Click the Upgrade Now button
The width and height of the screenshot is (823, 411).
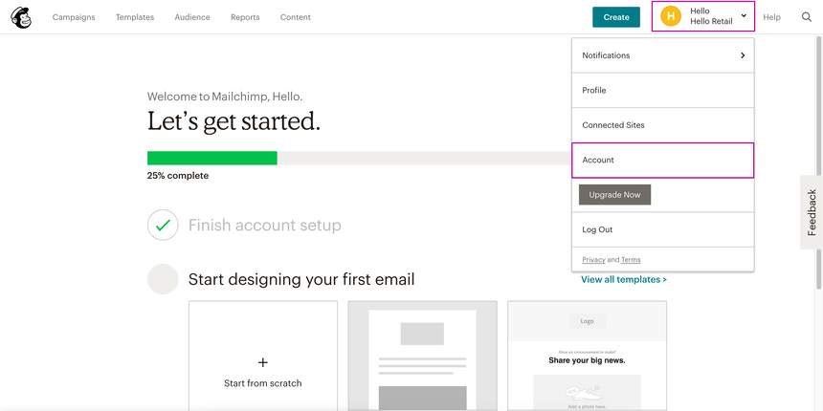[x=614, y=195]
